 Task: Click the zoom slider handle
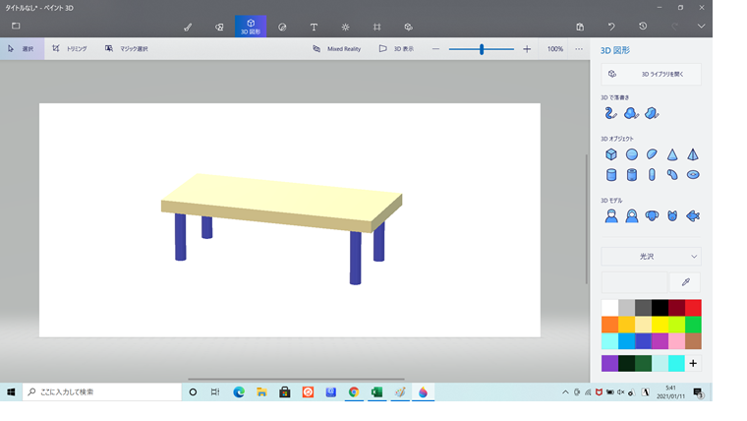click(482, 48)
